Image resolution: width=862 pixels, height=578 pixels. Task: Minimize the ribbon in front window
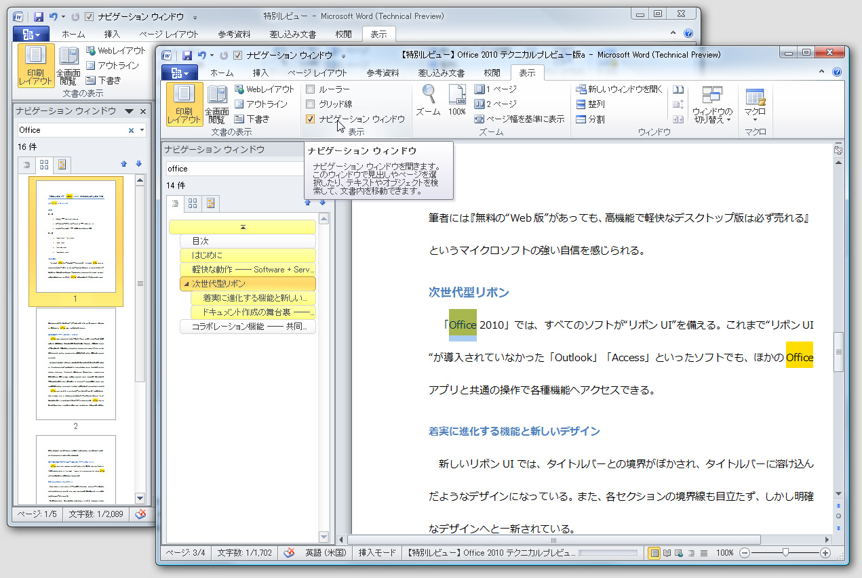coord(822,73)
